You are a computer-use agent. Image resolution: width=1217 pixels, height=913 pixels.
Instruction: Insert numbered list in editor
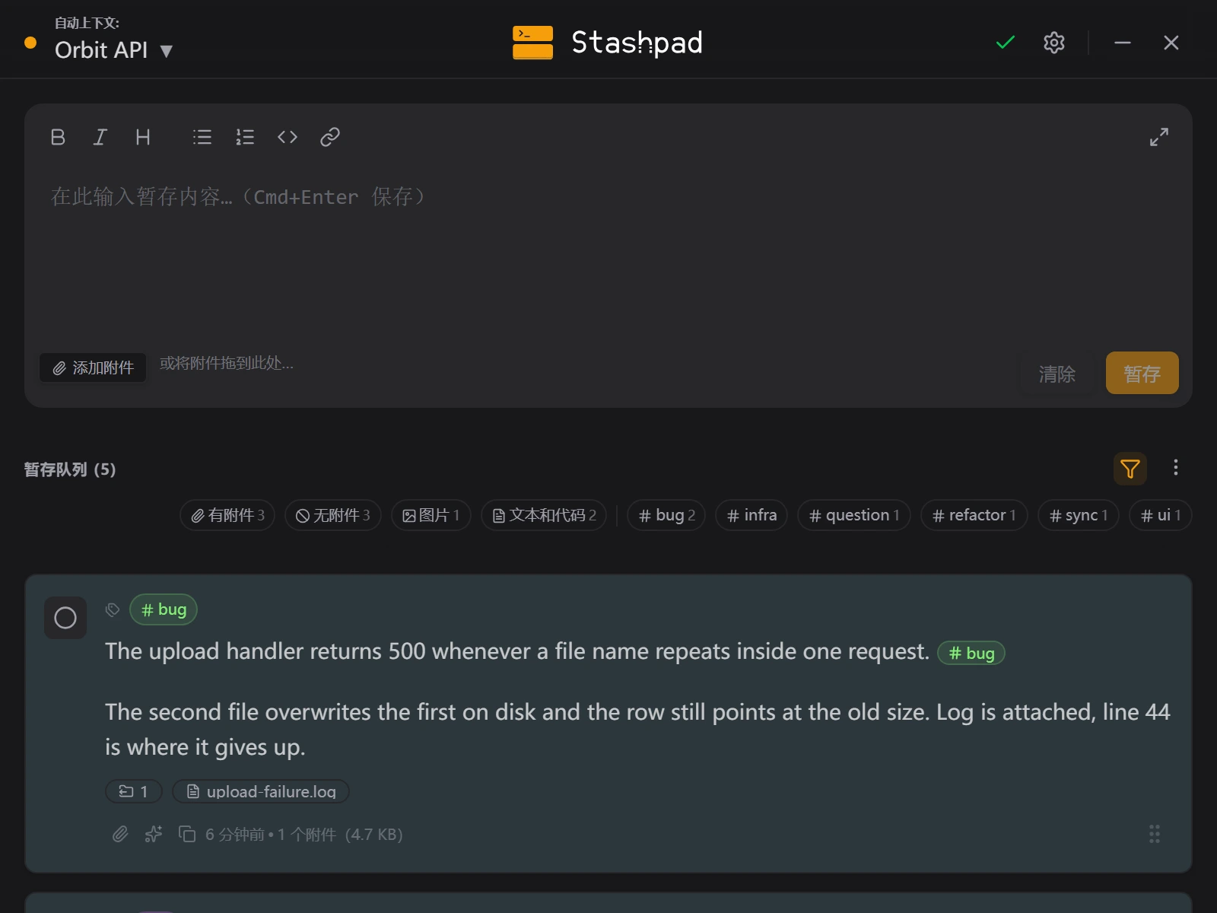(245, 137)
